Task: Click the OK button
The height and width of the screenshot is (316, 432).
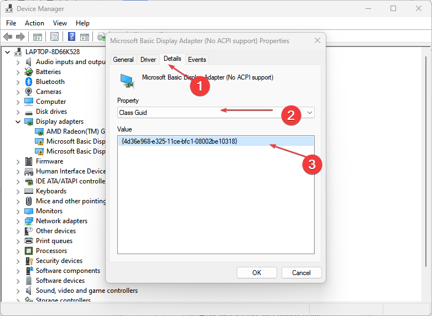Action: (257, 273)
